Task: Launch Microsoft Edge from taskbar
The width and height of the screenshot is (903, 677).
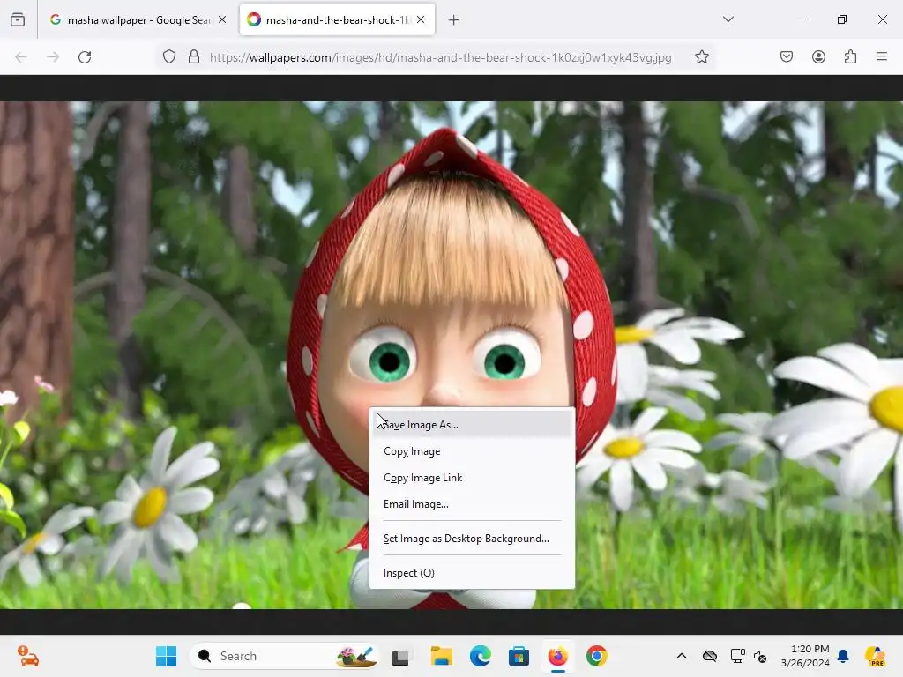Action: (x=481, y=656)
